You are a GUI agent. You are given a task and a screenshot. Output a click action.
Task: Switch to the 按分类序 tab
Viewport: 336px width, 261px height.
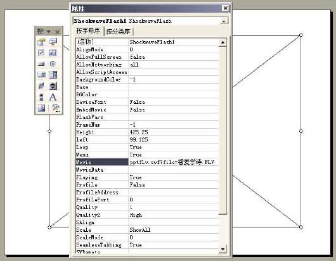coord(119,32)
